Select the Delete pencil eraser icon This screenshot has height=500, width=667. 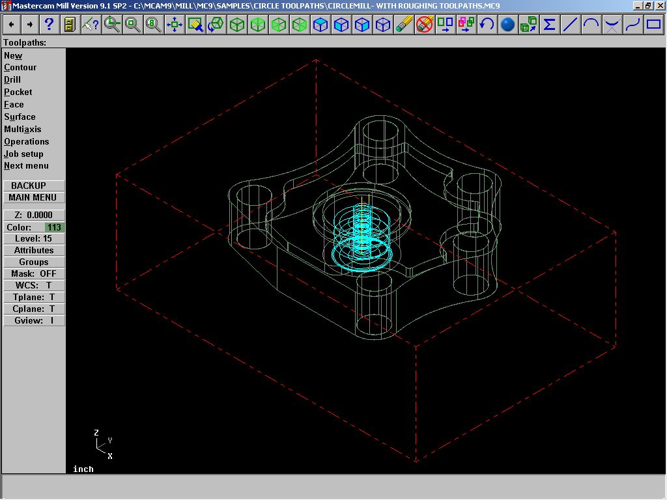tap(404, 25)
